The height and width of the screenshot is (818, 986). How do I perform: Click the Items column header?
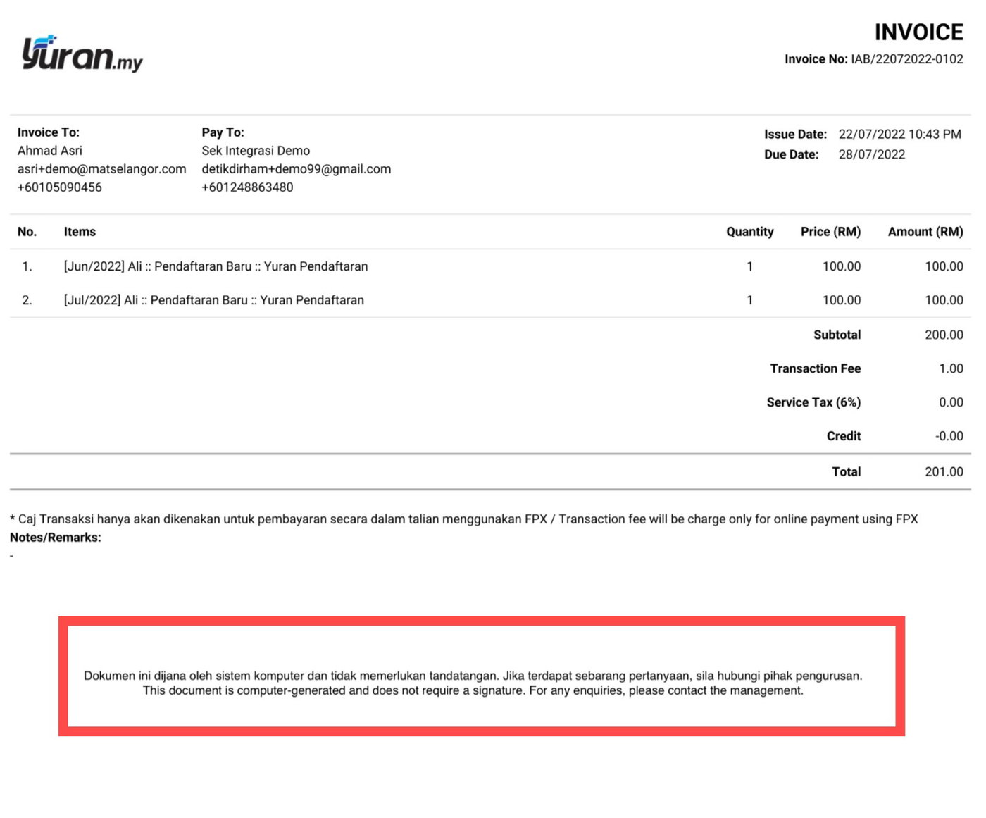point(80,232)
